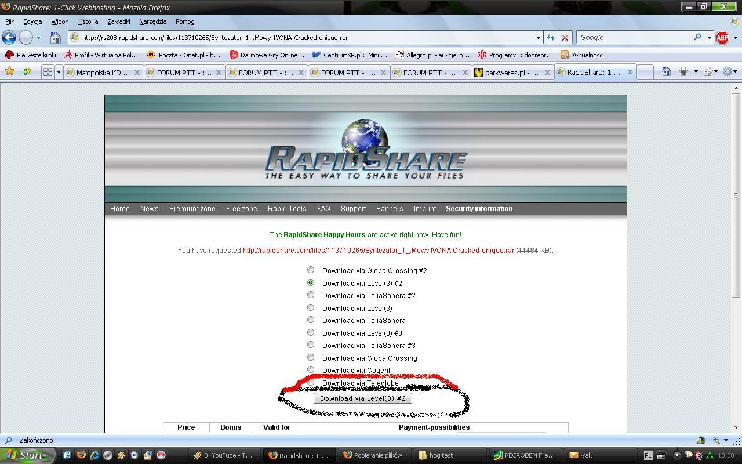This screenshot has width=742, height=464.
Task: Expand the ABP icon dropdown arrow
Action: click(x=735, y=38)
